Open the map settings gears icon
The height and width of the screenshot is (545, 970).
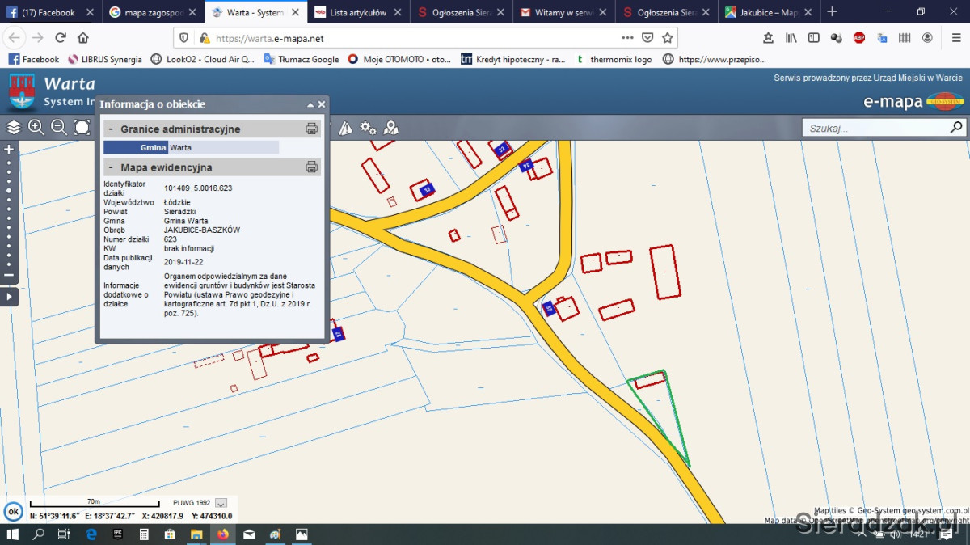[x=369, y=128]
